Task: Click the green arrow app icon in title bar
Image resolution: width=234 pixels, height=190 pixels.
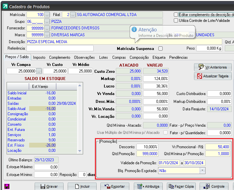Action: pyautogui.click(x=5, y=7)
